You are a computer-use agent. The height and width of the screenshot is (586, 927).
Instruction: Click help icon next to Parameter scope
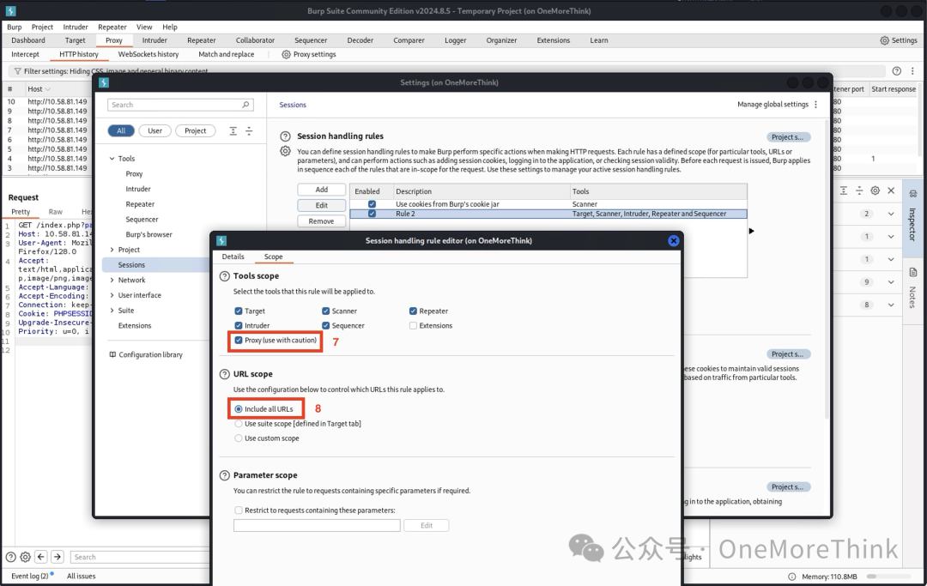pos(225,475)
